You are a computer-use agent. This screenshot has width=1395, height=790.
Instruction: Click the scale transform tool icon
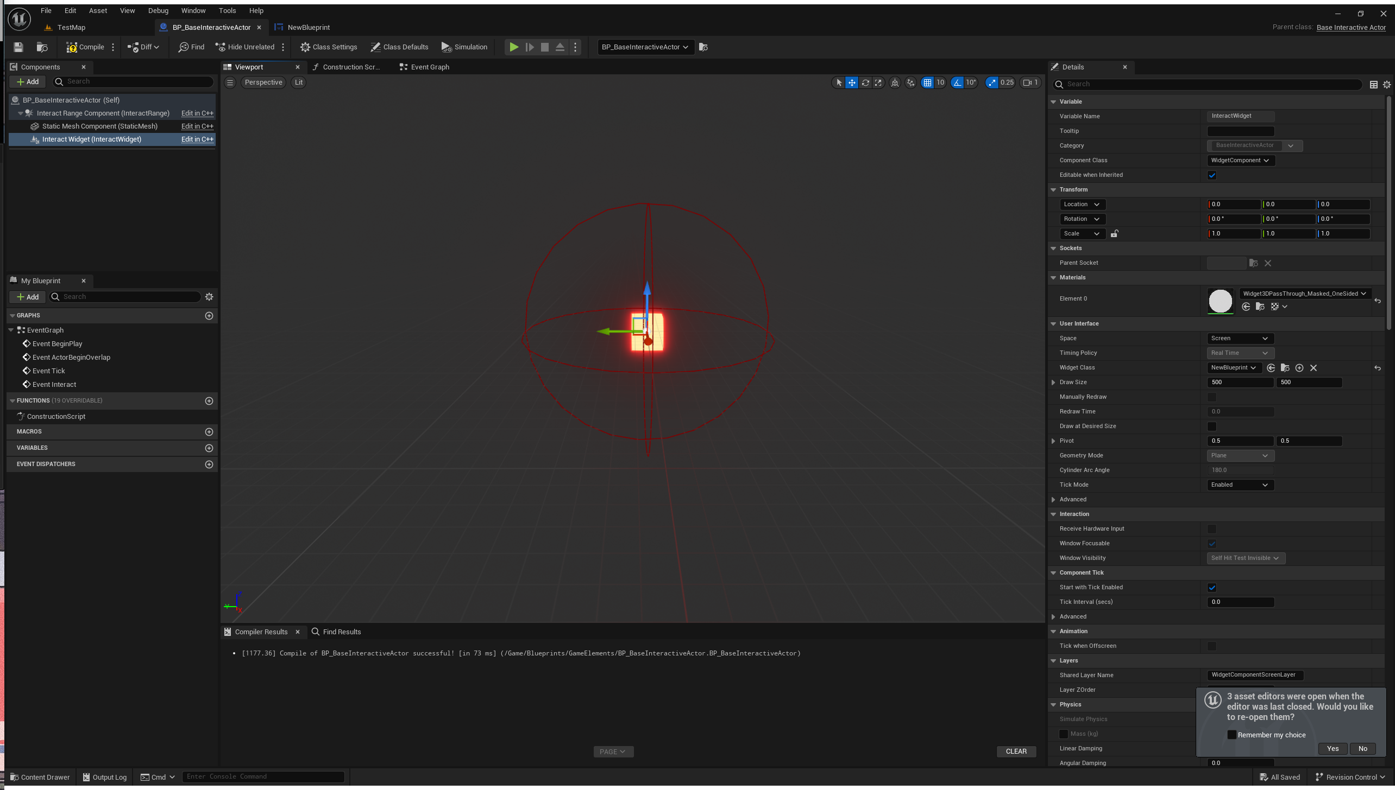point(878,82)
